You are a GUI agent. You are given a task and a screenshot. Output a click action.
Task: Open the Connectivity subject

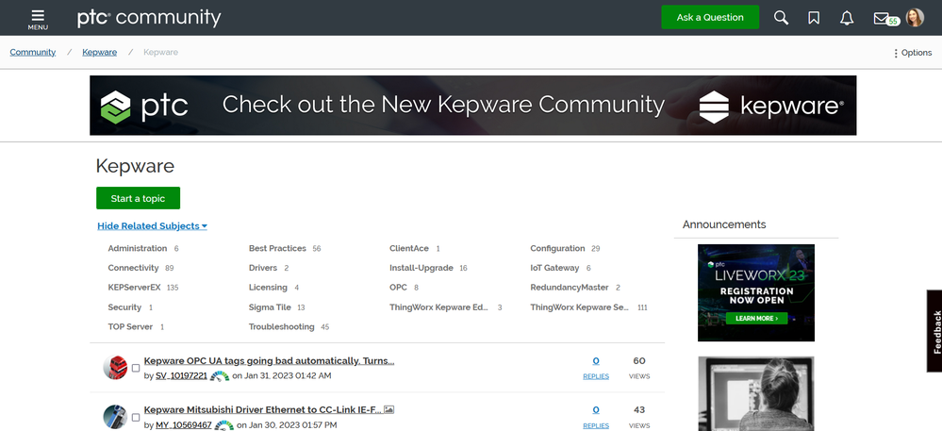point(133,268)
